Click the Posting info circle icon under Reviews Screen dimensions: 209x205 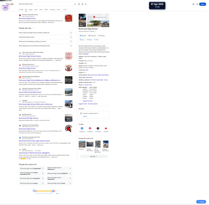click(x=81, y=113)
